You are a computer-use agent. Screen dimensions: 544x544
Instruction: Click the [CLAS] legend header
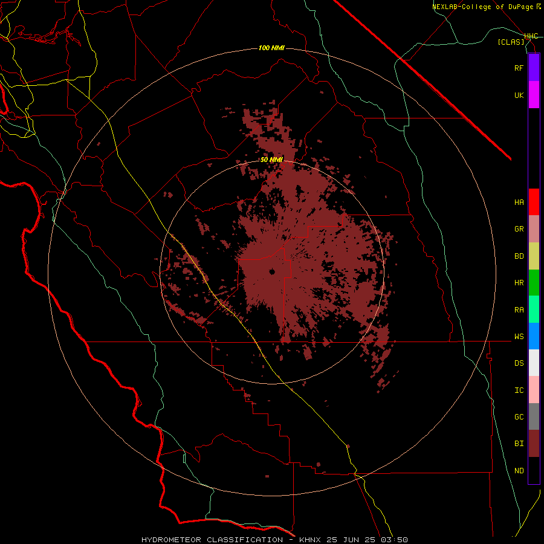(x=511, y=42)
